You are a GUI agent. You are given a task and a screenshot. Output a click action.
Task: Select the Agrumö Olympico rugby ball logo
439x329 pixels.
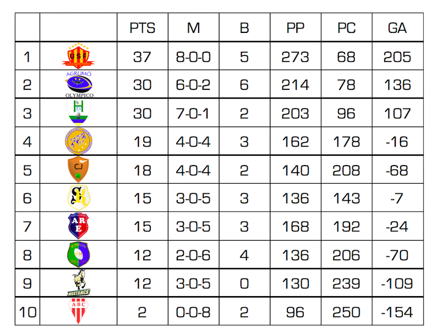pos(79,84)
